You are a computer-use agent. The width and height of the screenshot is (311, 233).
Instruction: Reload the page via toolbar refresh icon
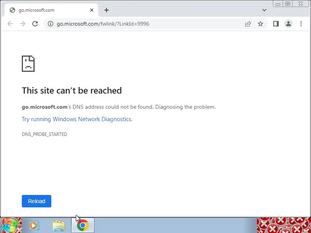[x=35, y=24]
